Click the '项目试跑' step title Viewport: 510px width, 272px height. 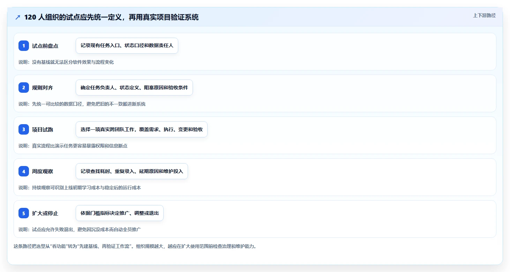[43, 130]
